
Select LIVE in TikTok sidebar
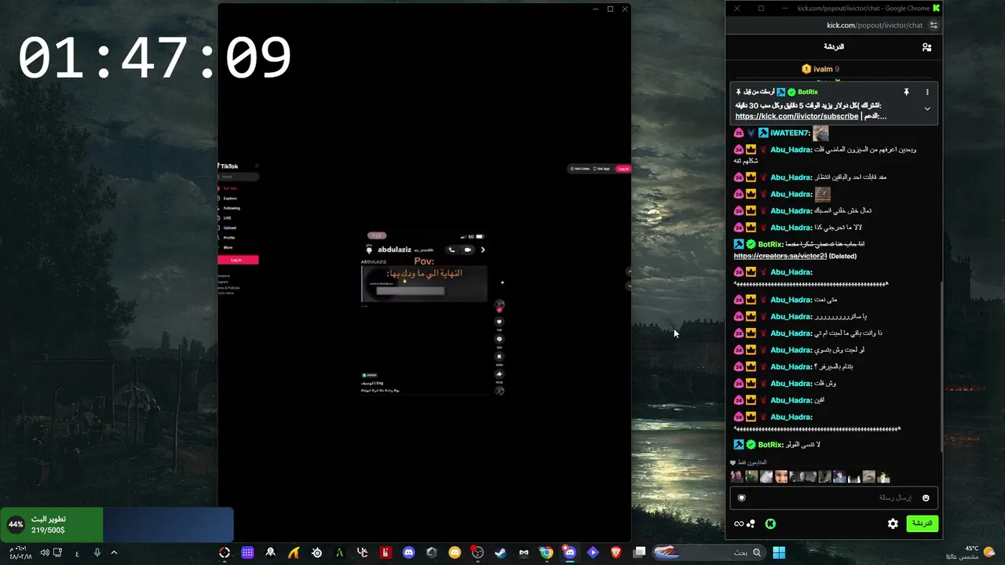pyautogui.click(x=226, y=218)
